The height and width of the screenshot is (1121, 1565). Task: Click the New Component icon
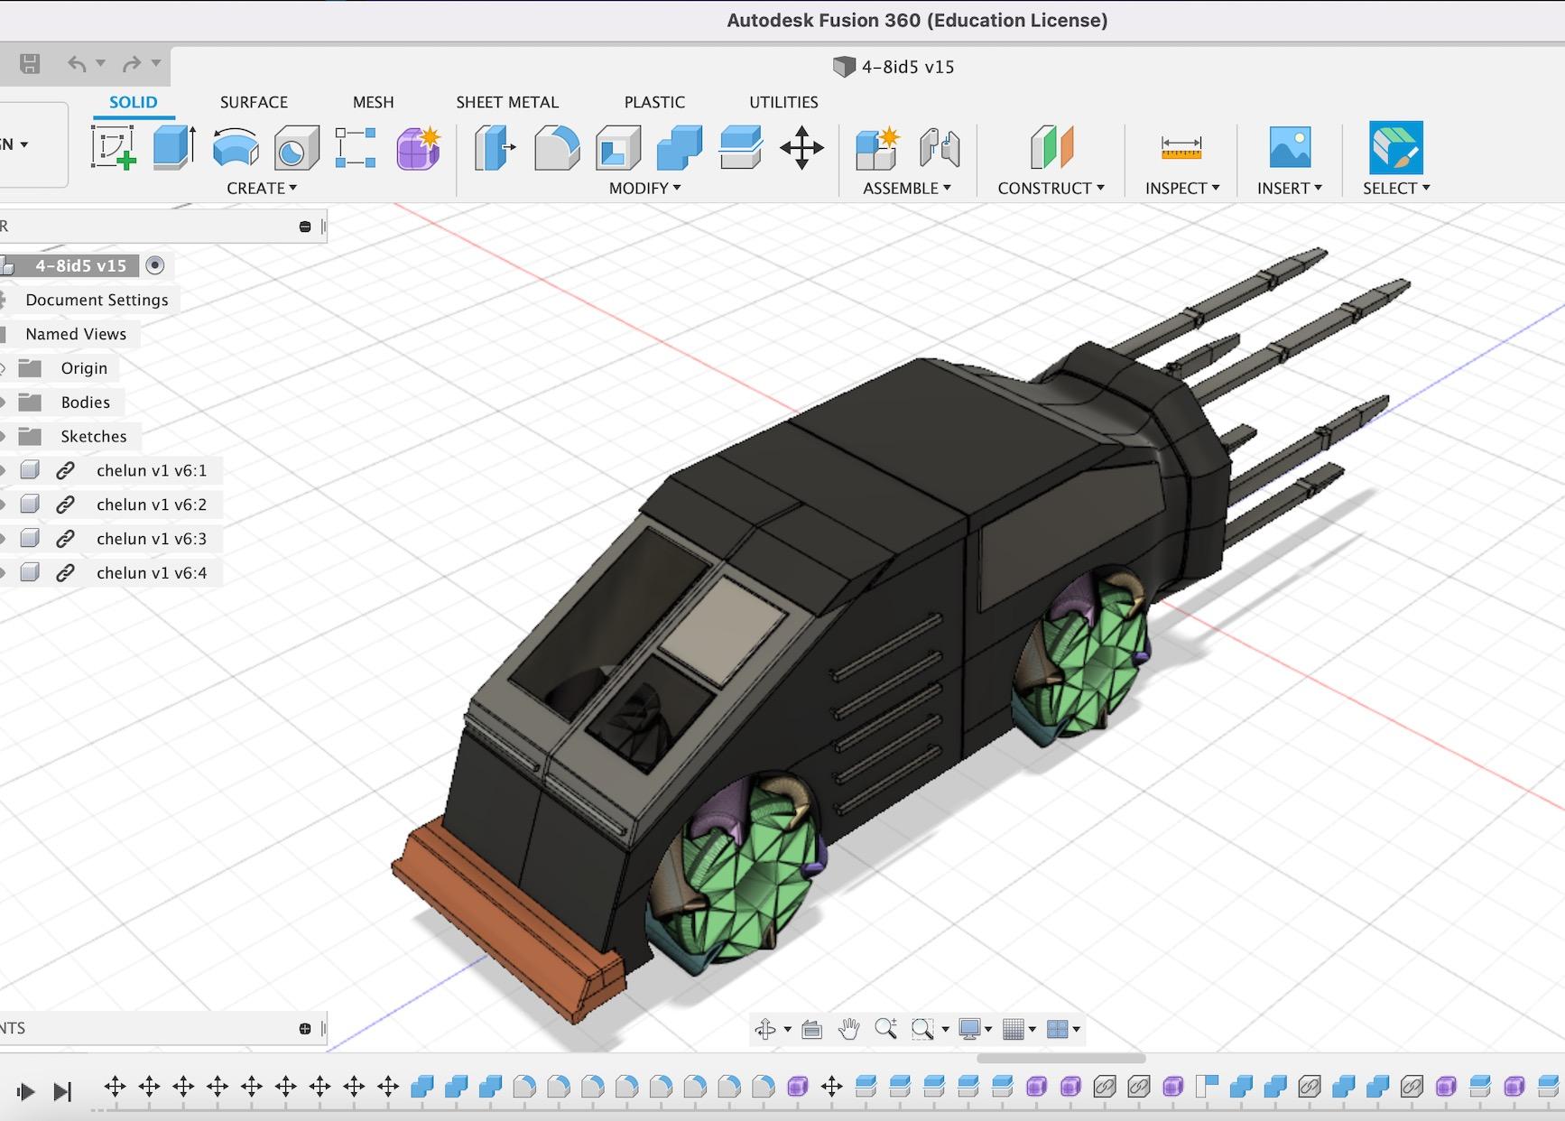[x=877, y=147]
